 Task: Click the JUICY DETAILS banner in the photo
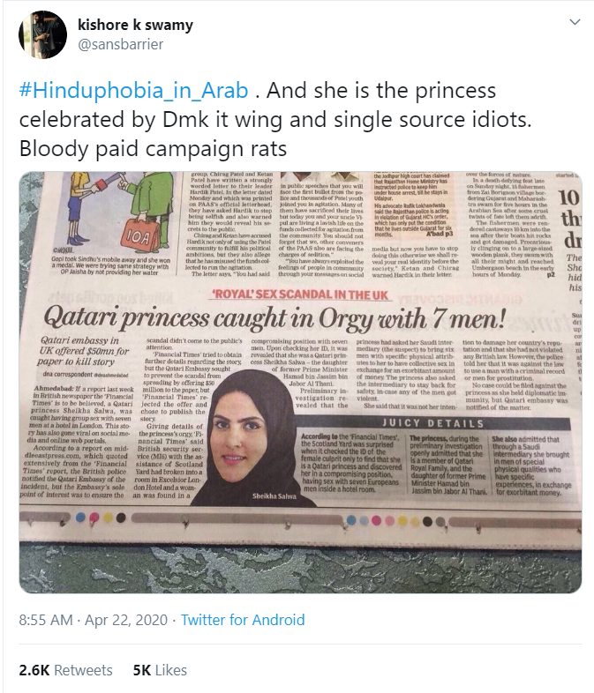pyautogui.click(x=433, y=423)
